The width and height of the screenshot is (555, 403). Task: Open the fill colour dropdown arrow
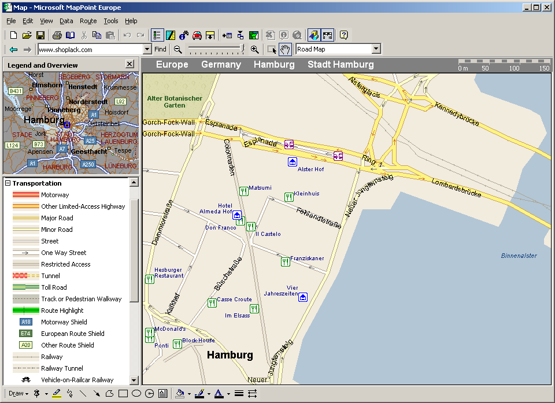click(189, 394)
